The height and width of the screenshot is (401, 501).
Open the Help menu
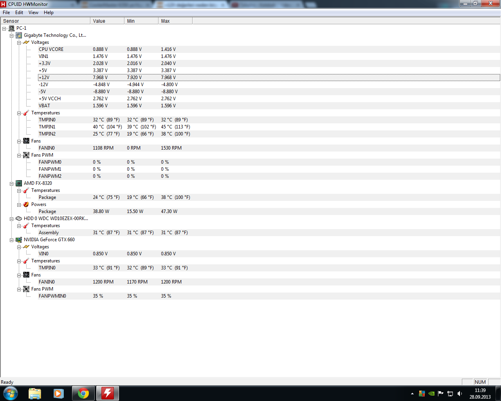point(49,13)
